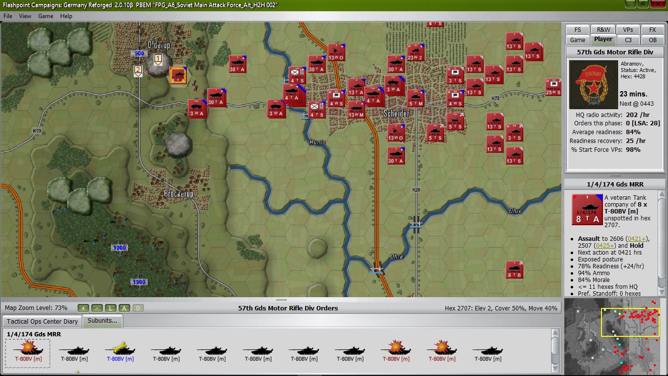Click the O'derup town label

click(x=159, y=45)
